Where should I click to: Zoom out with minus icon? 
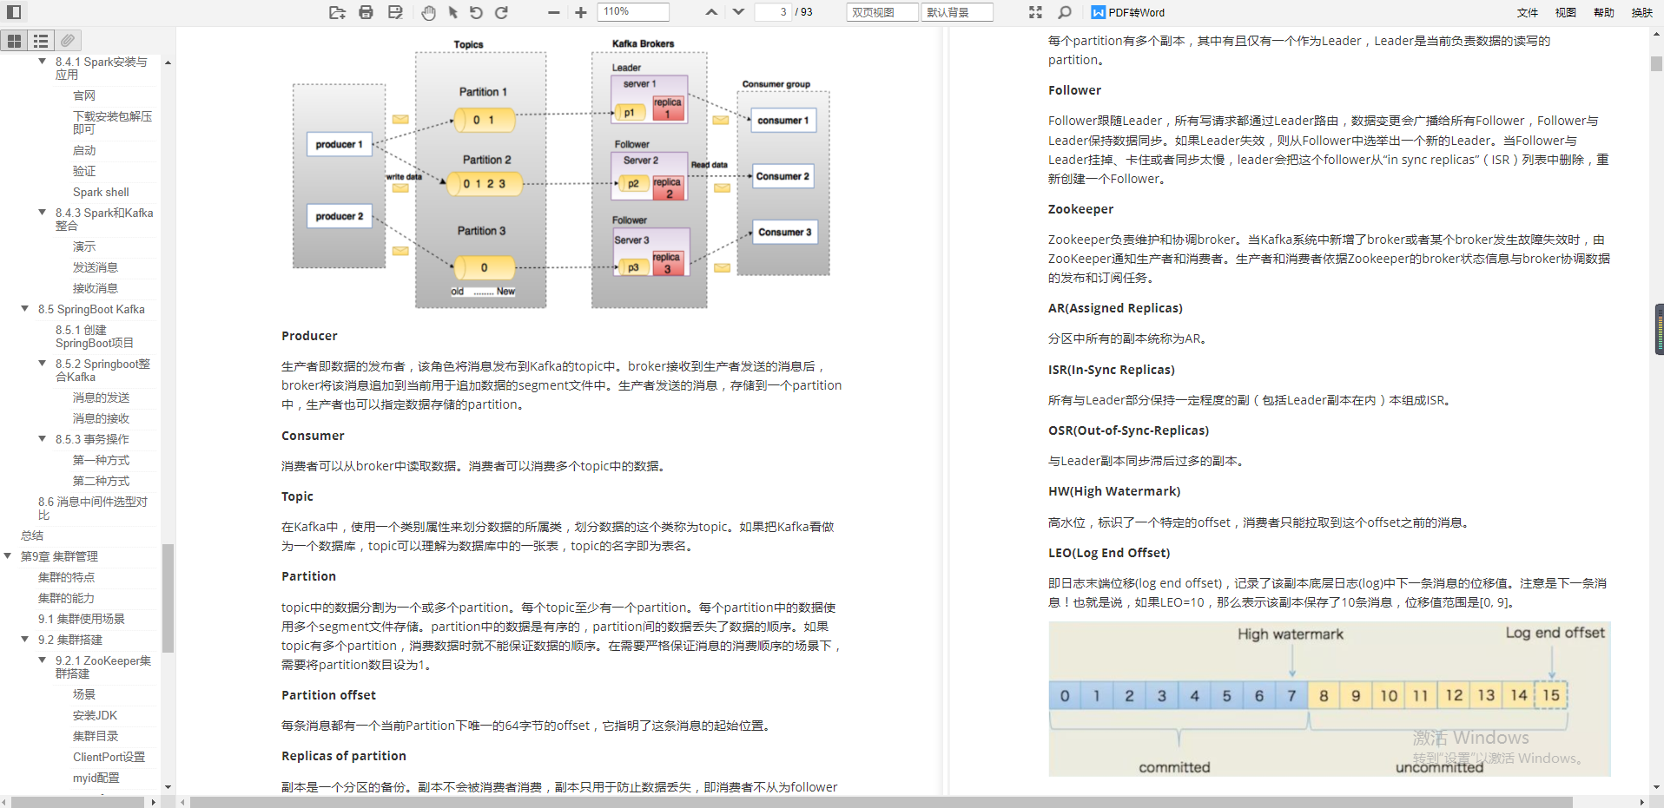click(554, 12)
